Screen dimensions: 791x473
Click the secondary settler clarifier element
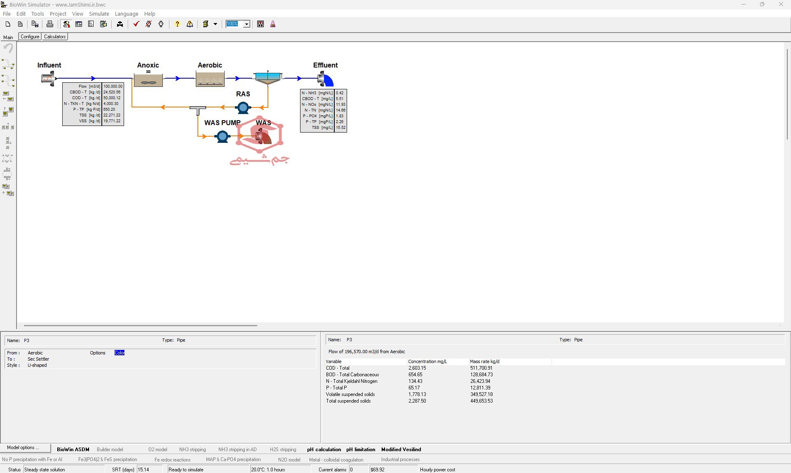tap(268, 77)
